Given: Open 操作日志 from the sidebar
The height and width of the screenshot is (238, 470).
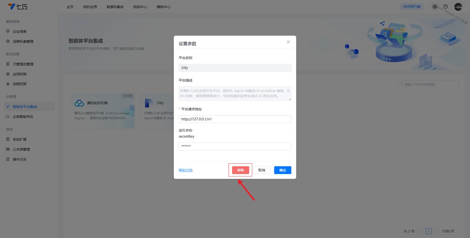Looking at the screenshot, I should 19,159.
